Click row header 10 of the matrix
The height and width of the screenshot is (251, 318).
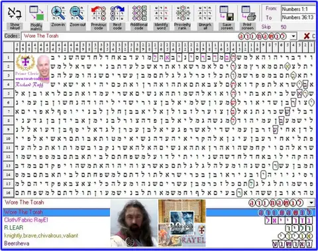tap(8, 139)
